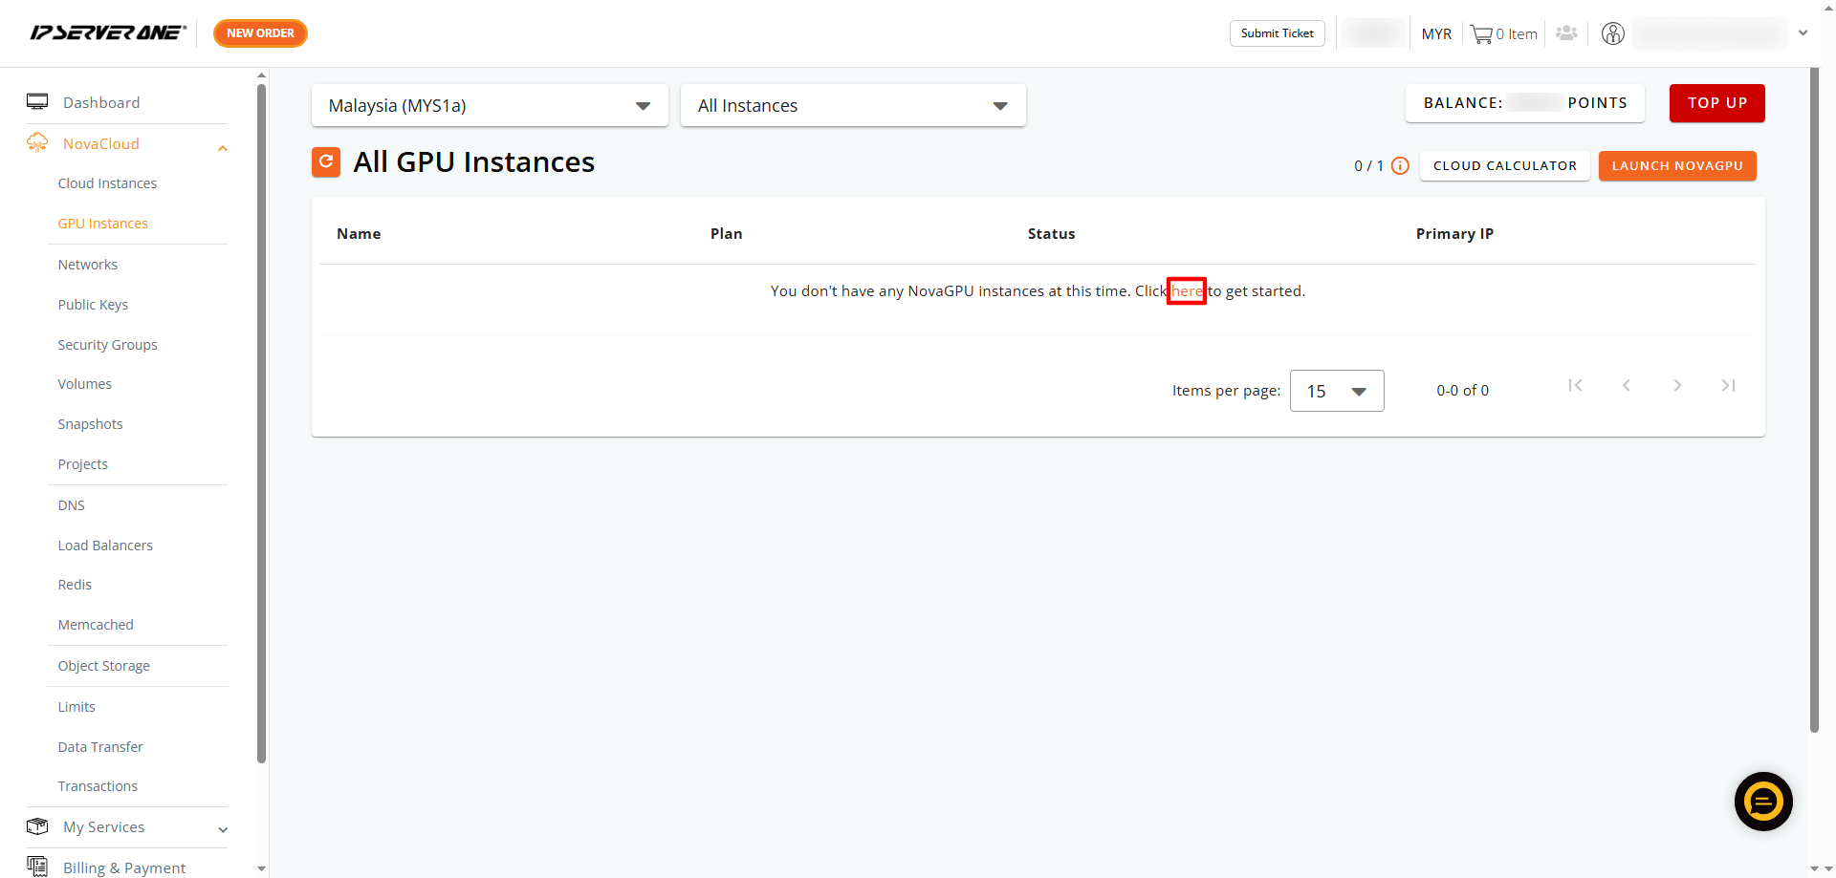This screenshot has width=1836, height=878.
Task: Open Projects in sidebar
Action: pos(82,464)
